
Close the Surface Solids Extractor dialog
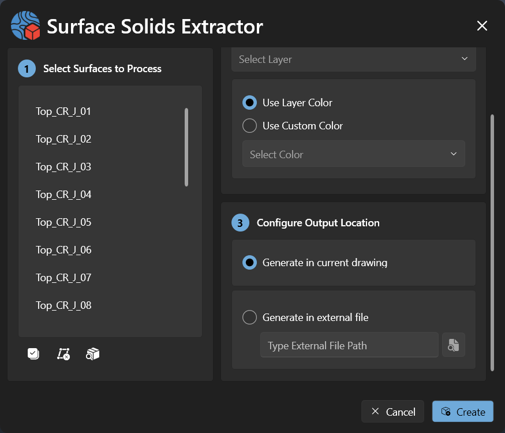pos(482,26)
